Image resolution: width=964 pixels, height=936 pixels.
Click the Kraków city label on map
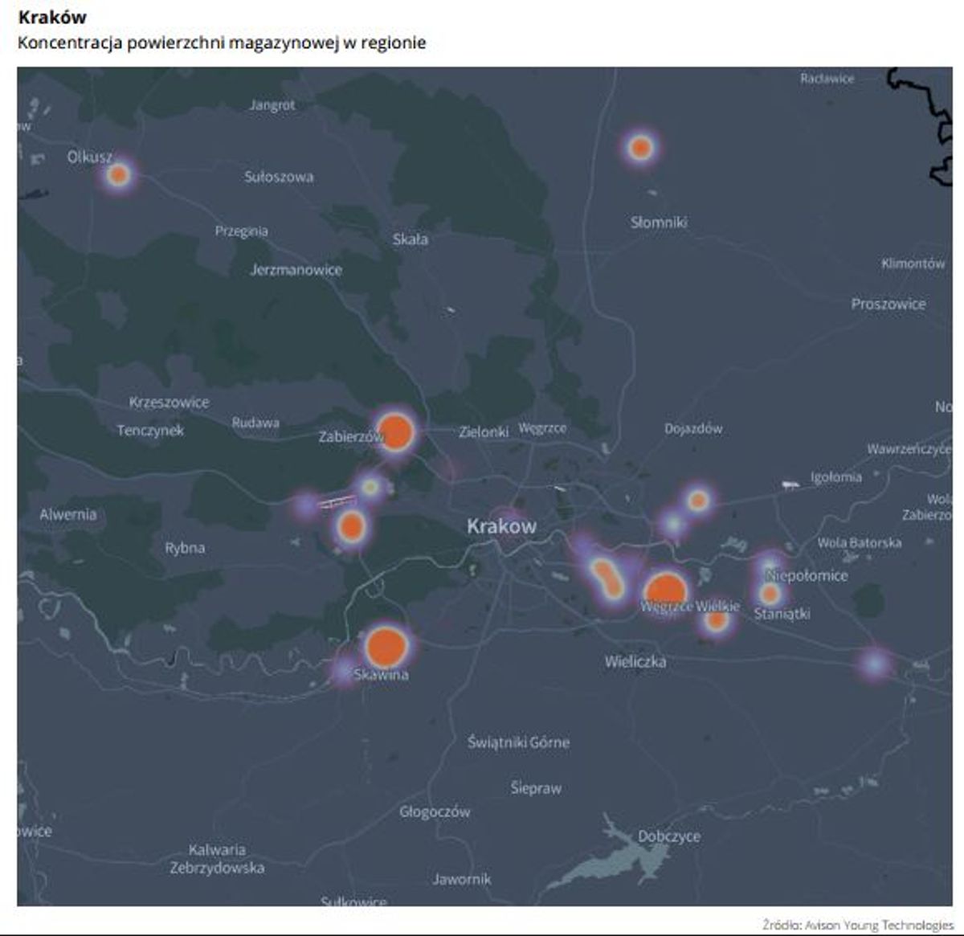click(501, 527)
